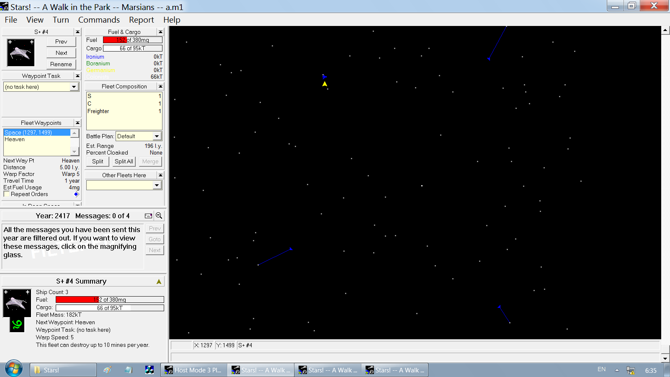Click the fleet ship image in S+ #4 panel

click(21, 53)
